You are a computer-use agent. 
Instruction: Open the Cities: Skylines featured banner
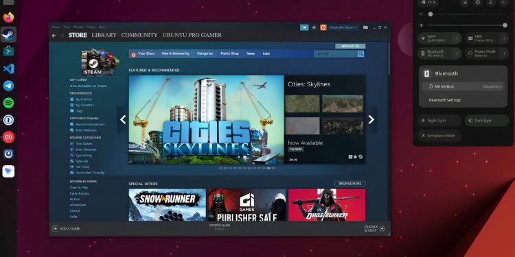coord(206,120)
